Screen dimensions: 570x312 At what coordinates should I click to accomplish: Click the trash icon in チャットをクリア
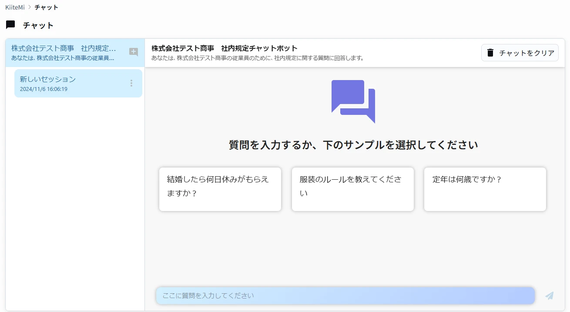pyautogui.click(x=490, y=53)
